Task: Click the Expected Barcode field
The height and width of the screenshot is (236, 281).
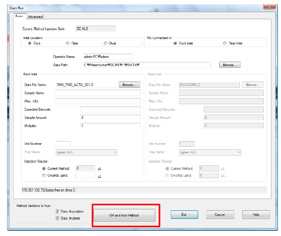Action: coord(111,109)
